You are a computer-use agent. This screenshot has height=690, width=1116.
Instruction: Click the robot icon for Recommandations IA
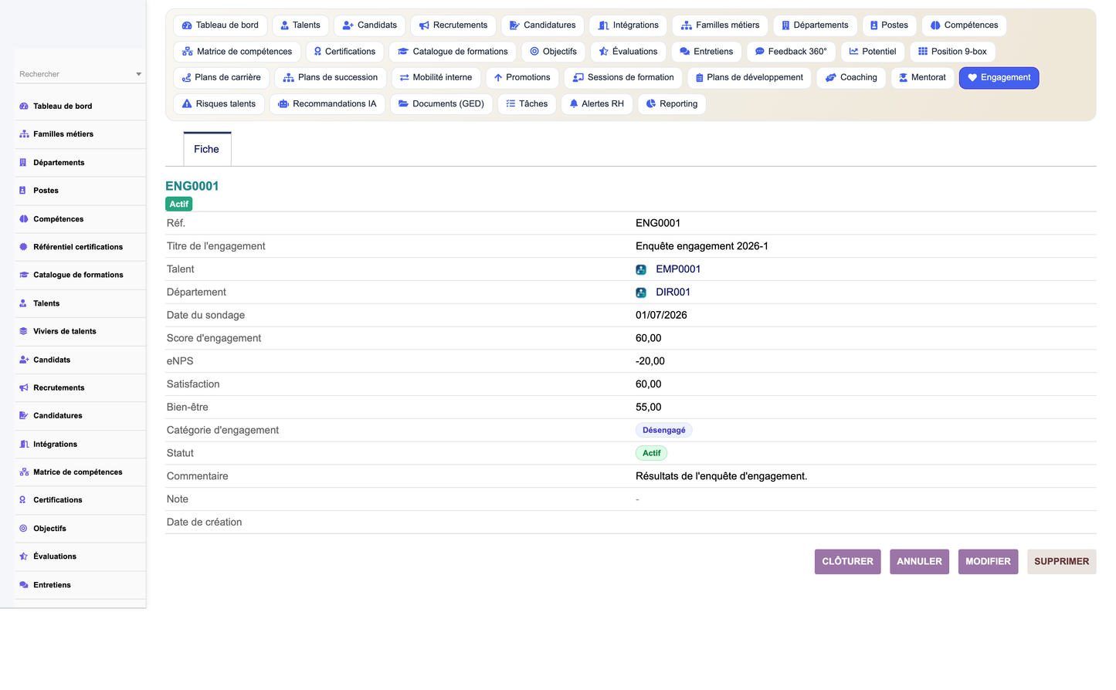pyautogui.click(x=283, y=104)
